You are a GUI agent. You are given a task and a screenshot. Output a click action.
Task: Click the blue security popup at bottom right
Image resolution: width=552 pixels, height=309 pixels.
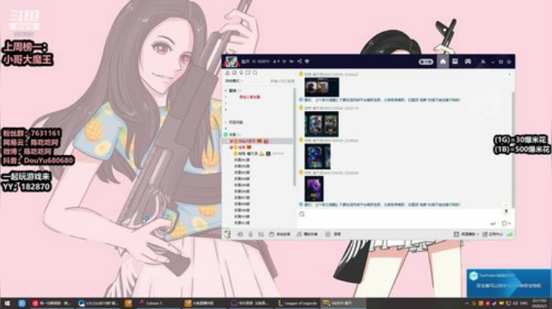click(508, 283)
